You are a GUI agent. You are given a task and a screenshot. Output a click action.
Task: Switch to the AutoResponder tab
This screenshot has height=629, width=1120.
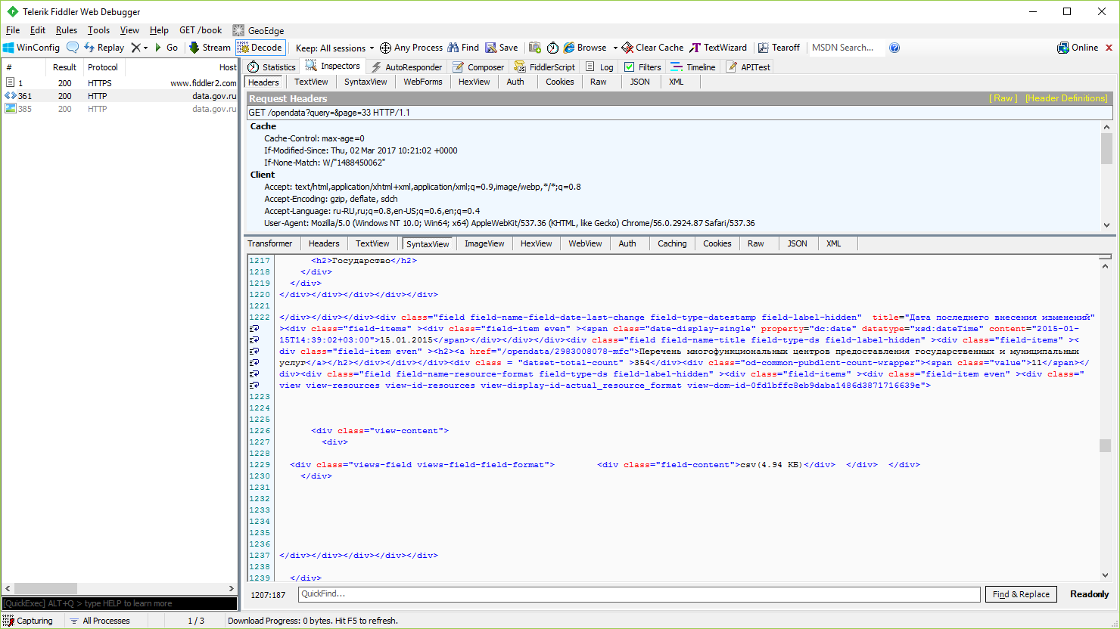pos(406,67)
